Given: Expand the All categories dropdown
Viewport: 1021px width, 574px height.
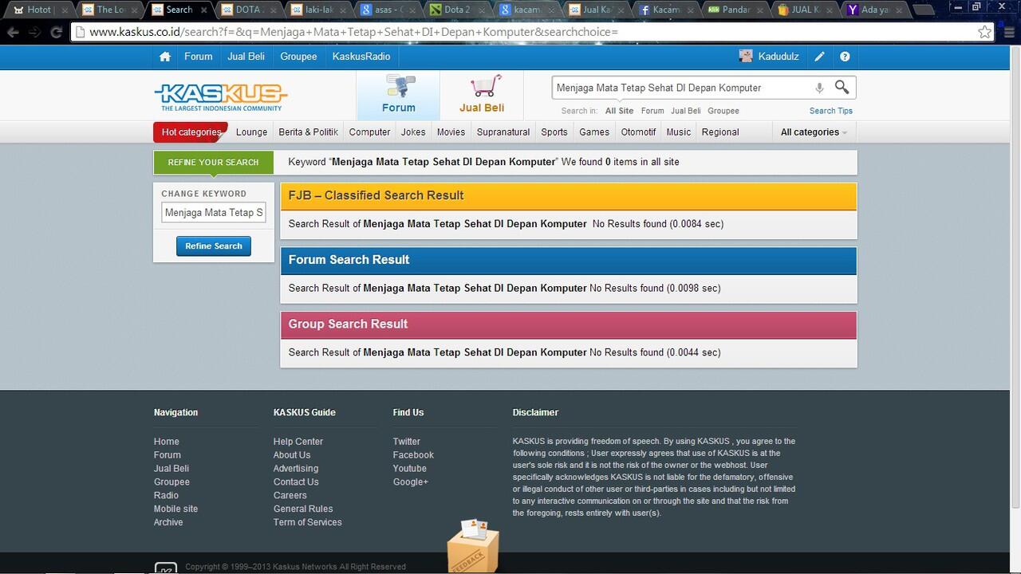Looking at the screenshot, I should (x=814, y=132).
